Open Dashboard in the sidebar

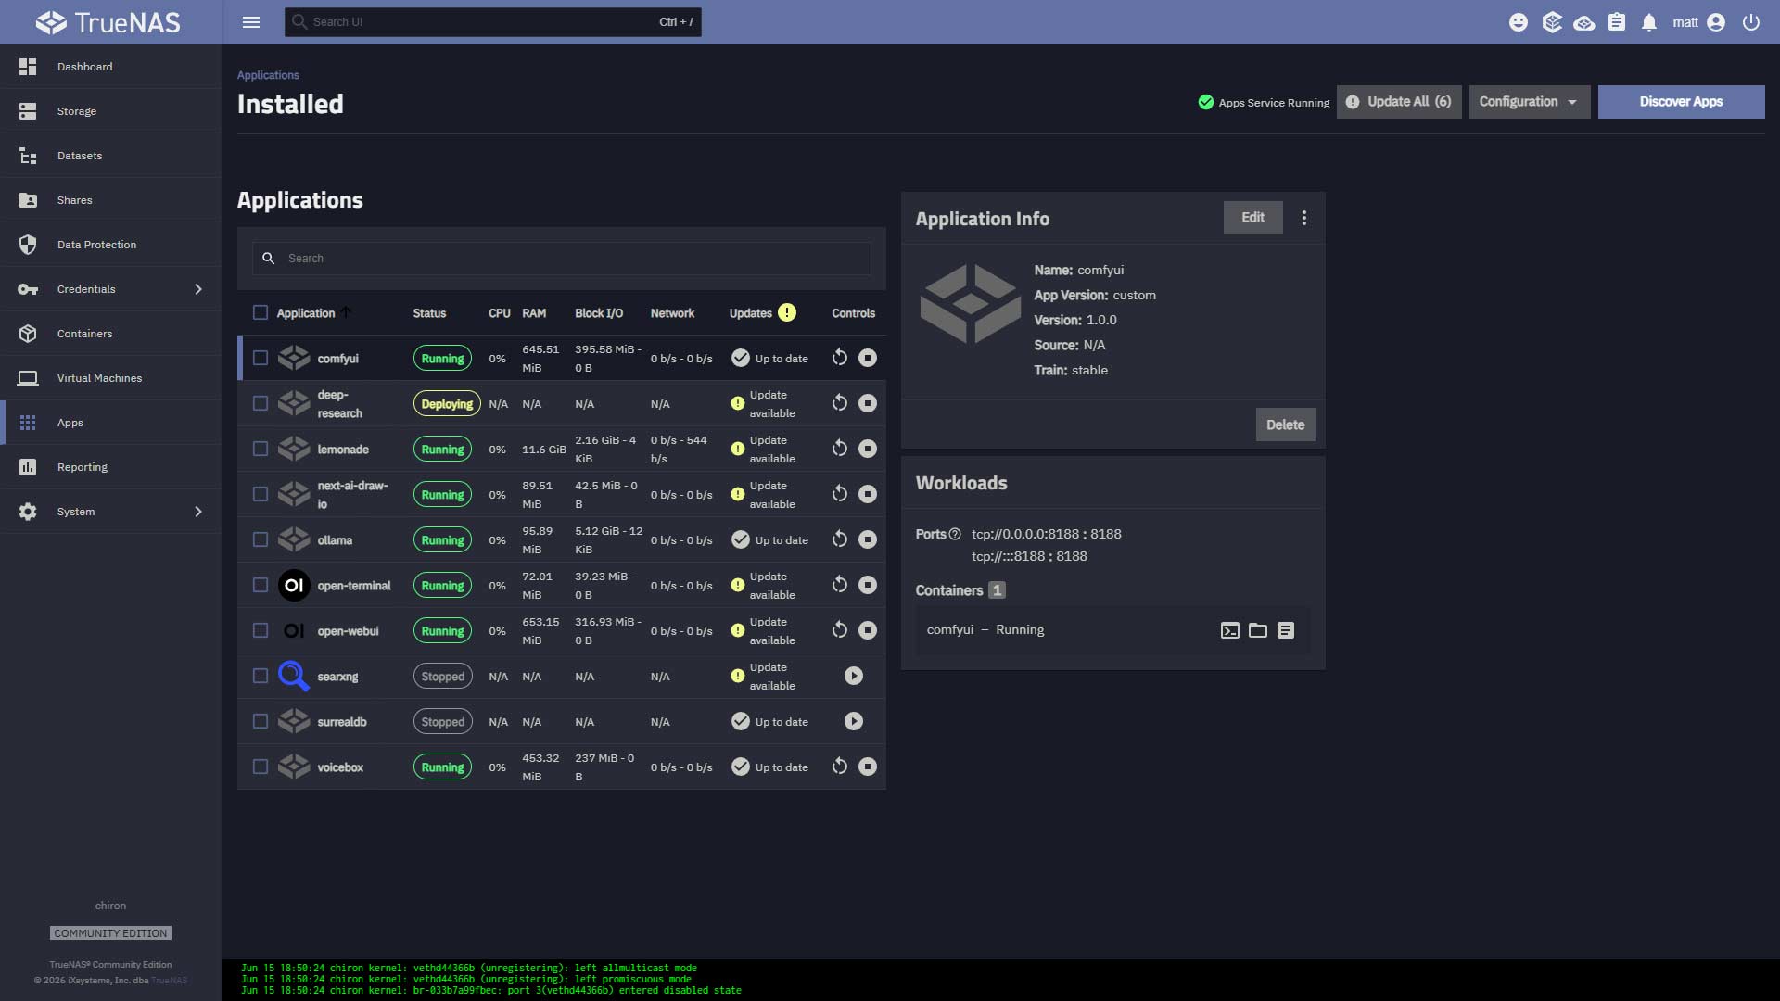(x=111, y=67)
